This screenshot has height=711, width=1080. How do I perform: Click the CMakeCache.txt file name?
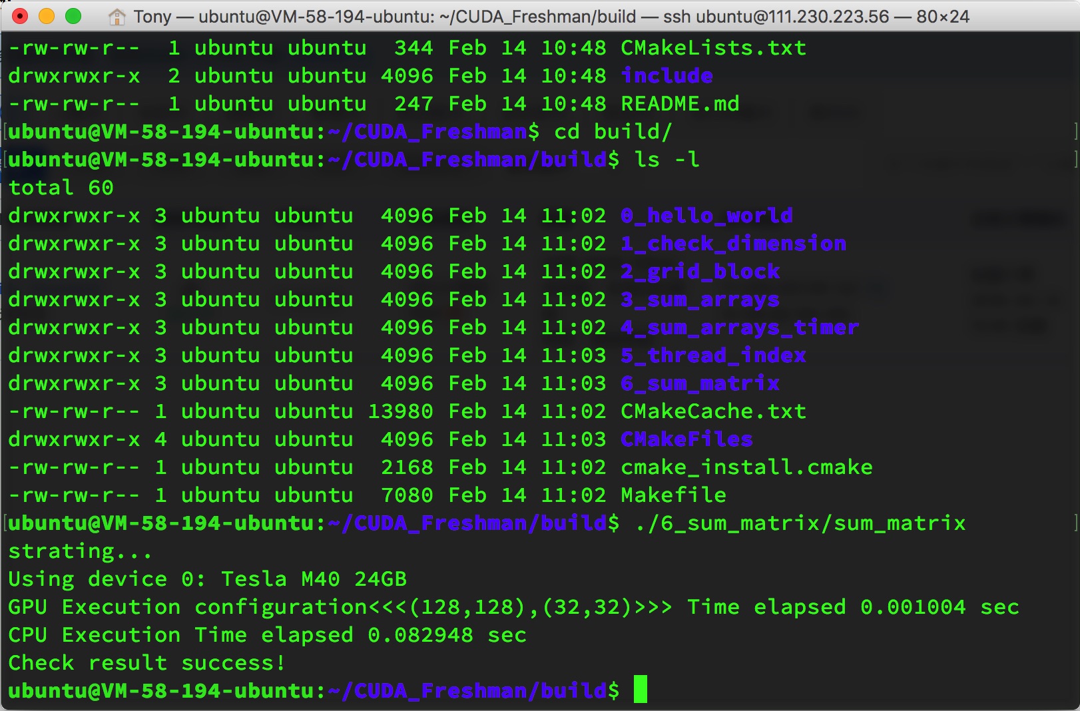pos(712,411)
